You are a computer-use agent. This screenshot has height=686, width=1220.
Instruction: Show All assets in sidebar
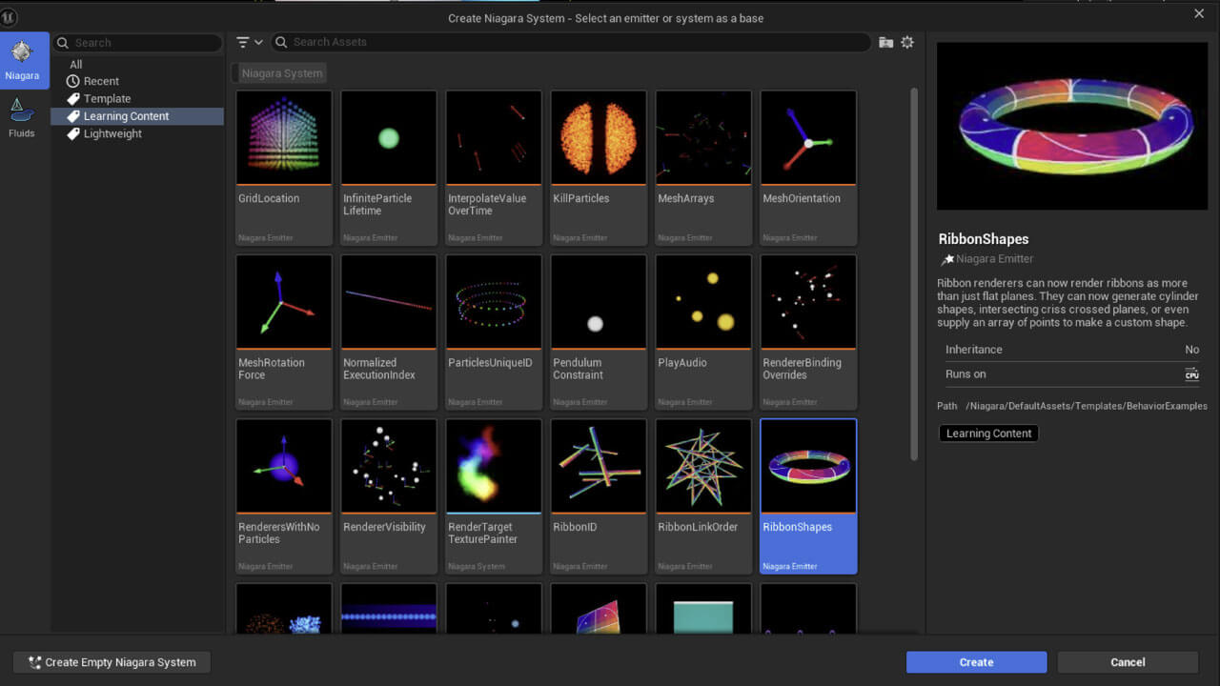[76, 65]
